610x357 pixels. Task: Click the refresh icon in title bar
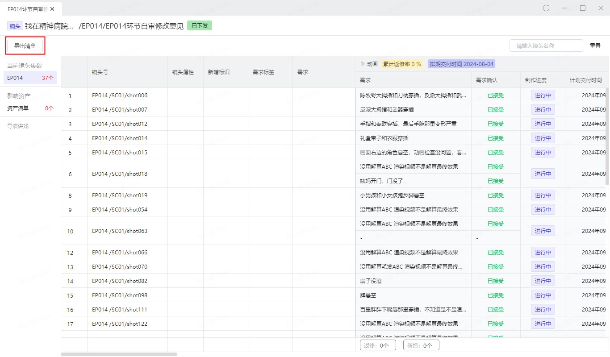tap(546, 8)
